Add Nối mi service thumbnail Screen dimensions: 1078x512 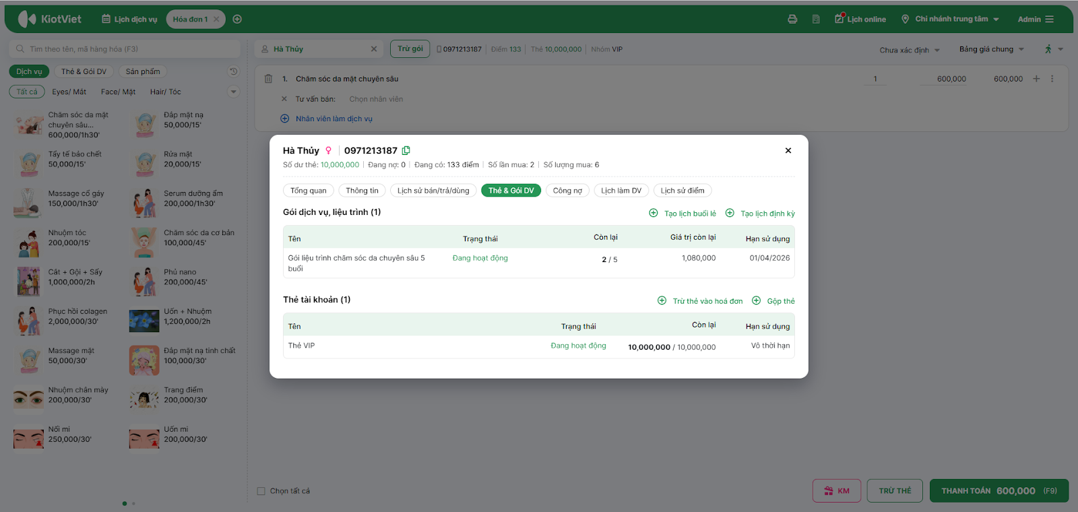pos(29,439)
